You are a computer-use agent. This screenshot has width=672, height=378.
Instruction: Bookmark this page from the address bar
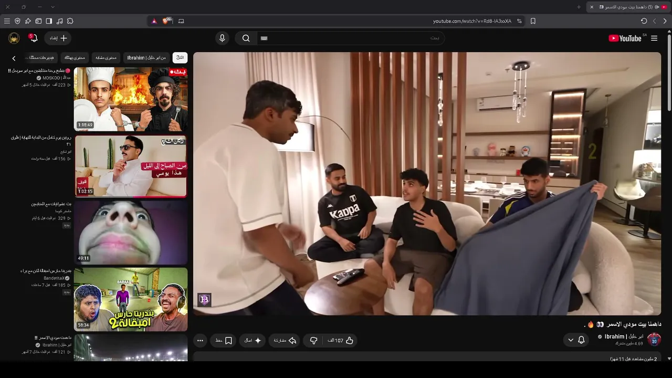click(533, 21)
